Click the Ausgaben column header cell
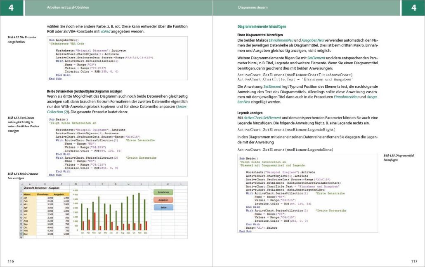 tap(59, 194)
